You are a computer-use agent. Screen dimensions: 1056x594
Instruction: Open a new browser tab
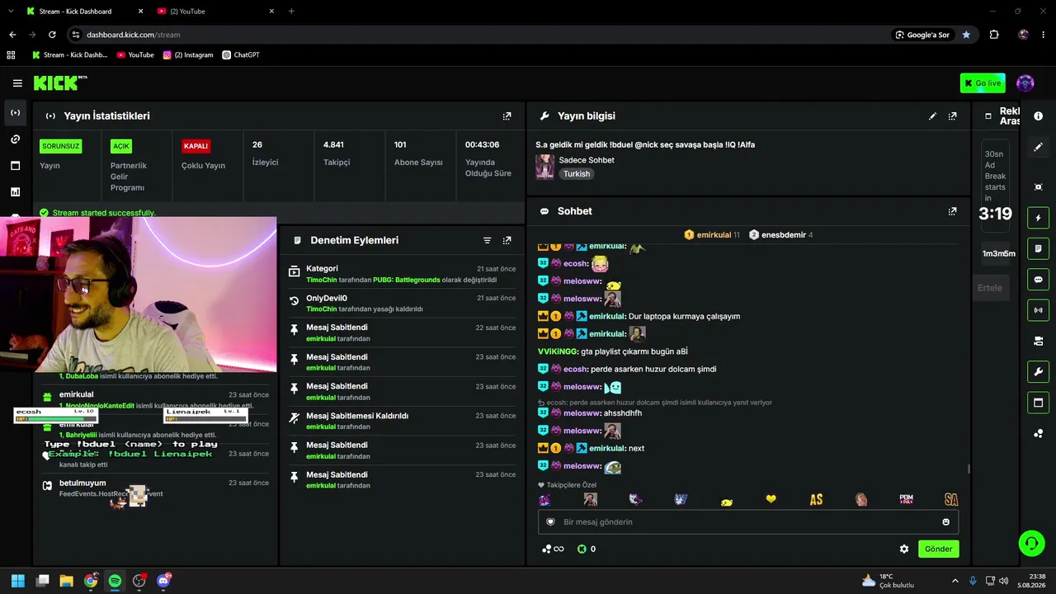click(291, 12)
